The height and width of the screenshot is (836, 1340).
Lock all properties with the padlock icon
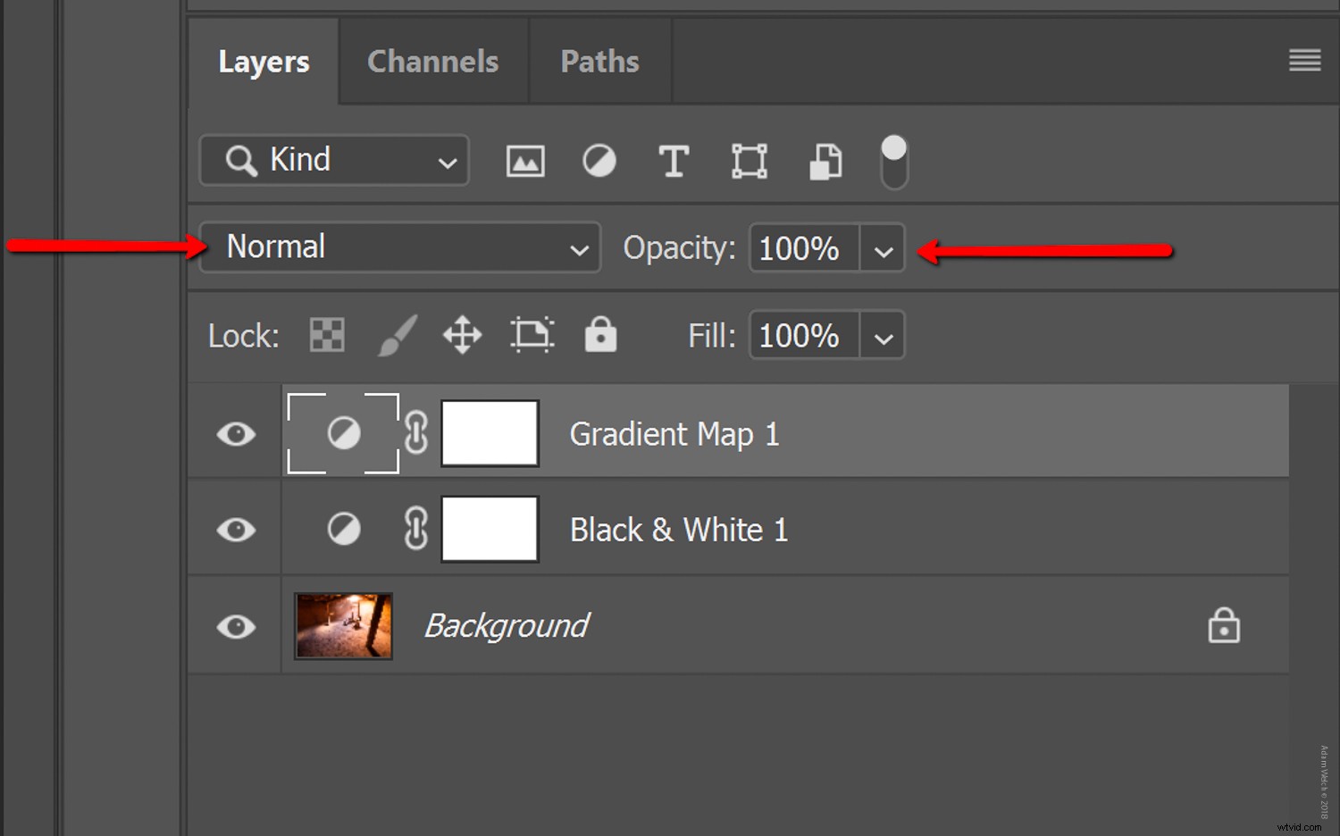(x=600, y=335)
